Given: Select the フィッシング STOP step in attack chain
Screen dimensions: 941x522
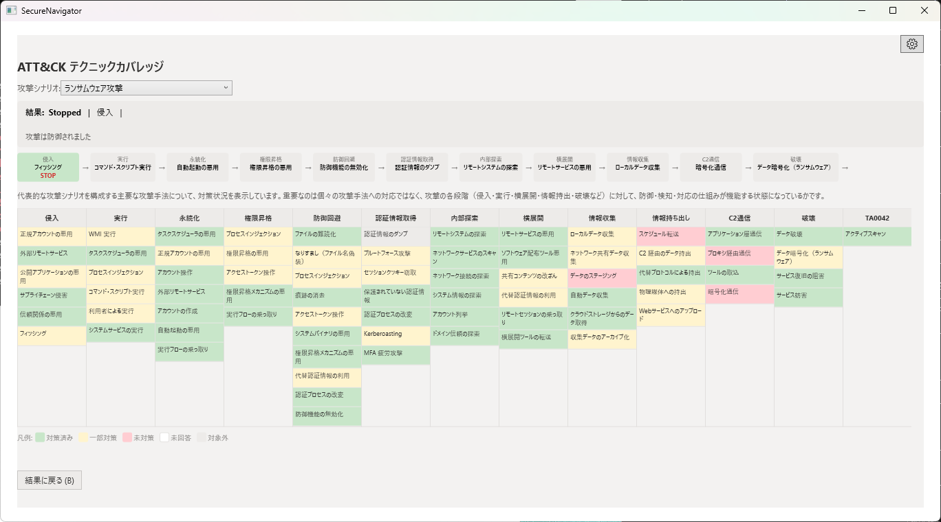Looking at the screenshot, I should pyautogui.click(x=48, y=168).
